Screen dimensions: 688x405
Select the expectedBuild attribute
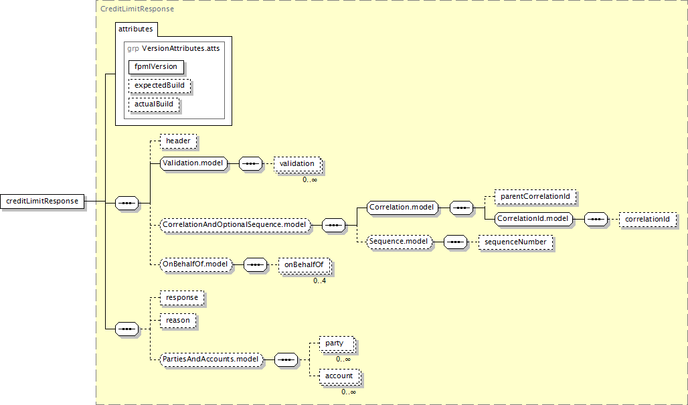(160, 86)
